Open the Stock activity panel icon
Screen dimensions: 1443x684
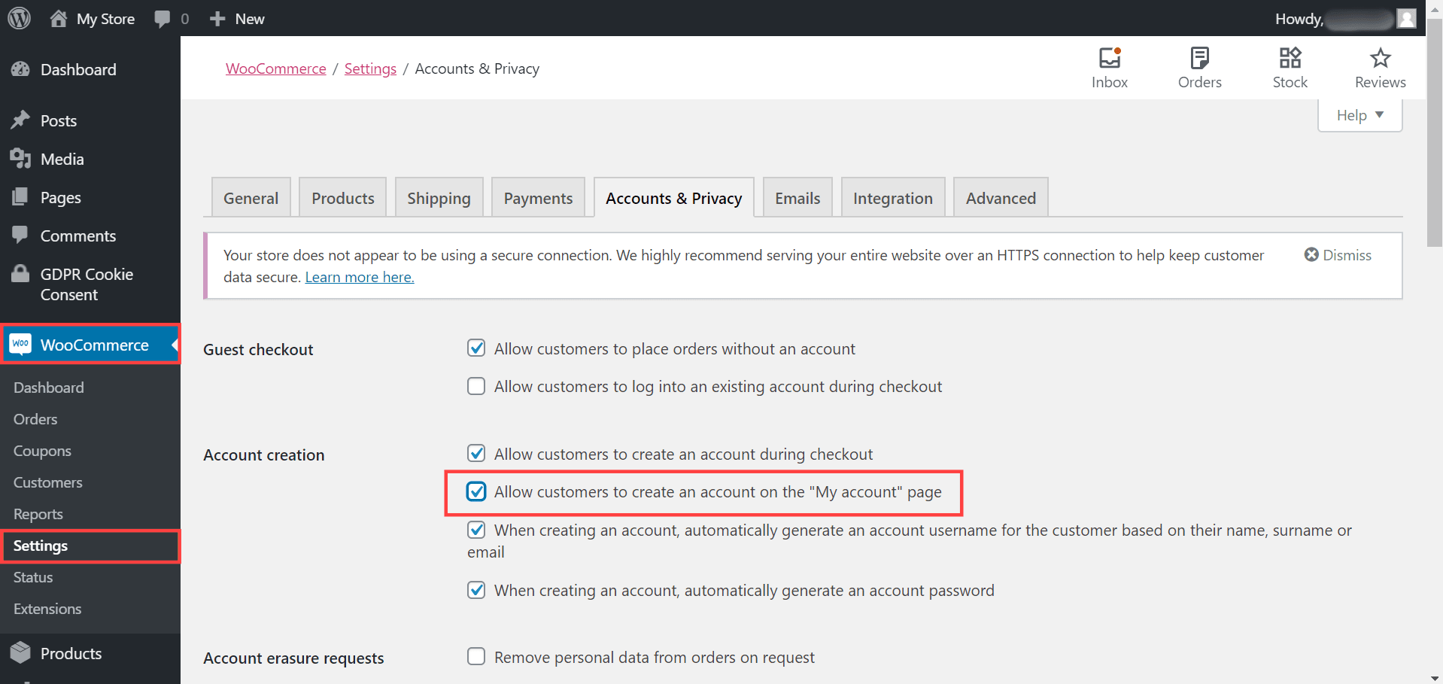pos(1290,58)
